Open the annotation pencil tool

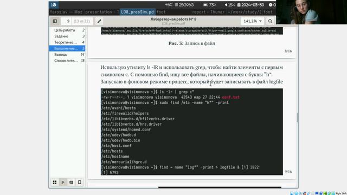click(x=99, y=21)
